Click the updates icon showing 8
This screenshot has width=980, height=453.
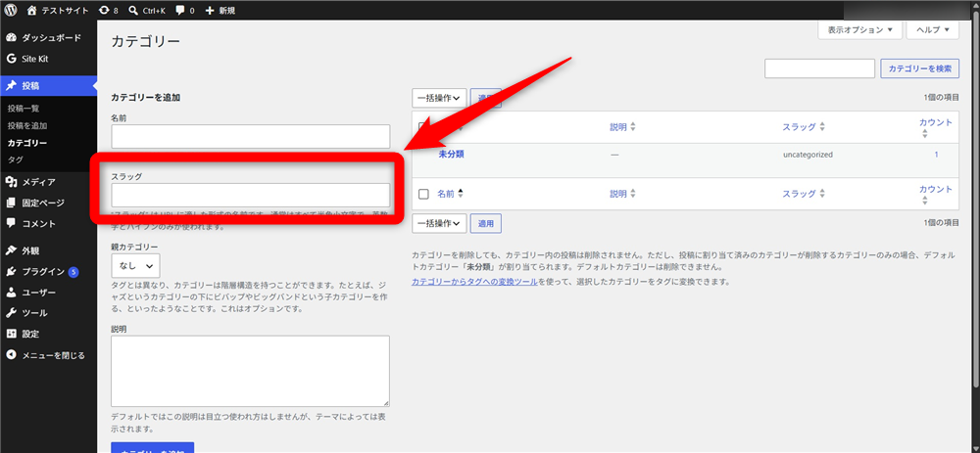(105, 11)
